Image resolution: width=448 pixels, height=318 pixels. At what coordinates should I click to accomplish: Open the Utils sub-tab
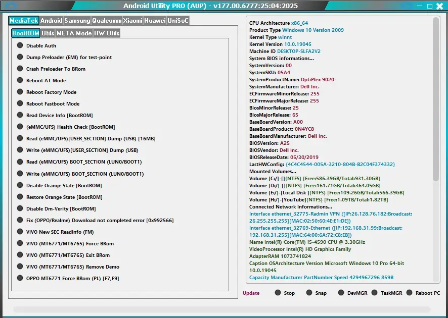(48, 33)
